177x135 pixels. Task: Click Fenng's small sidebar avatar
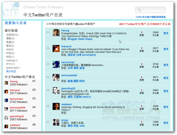pos(6,83)
